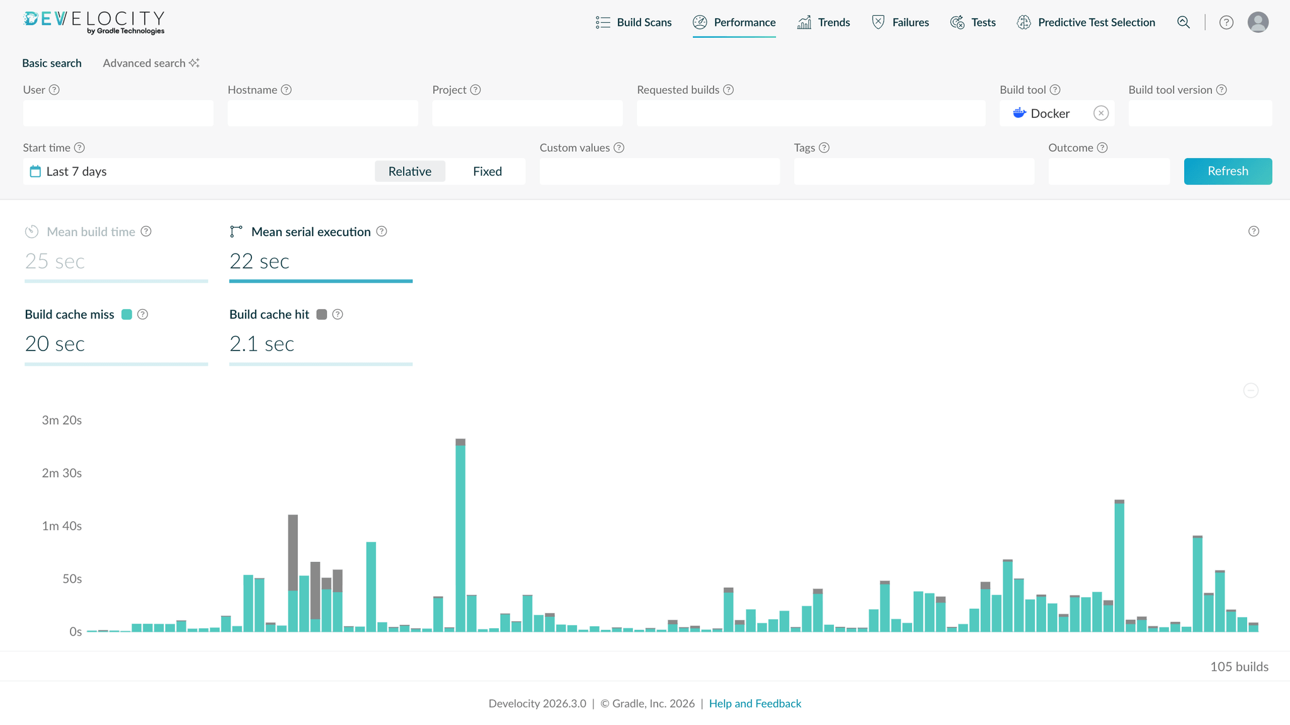Select the Relative time mode

click(410, 171)
